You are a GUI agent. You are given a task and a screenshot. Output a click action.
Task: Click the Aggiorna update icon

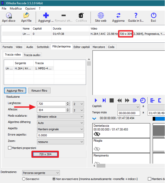click(x=118, y=15)
